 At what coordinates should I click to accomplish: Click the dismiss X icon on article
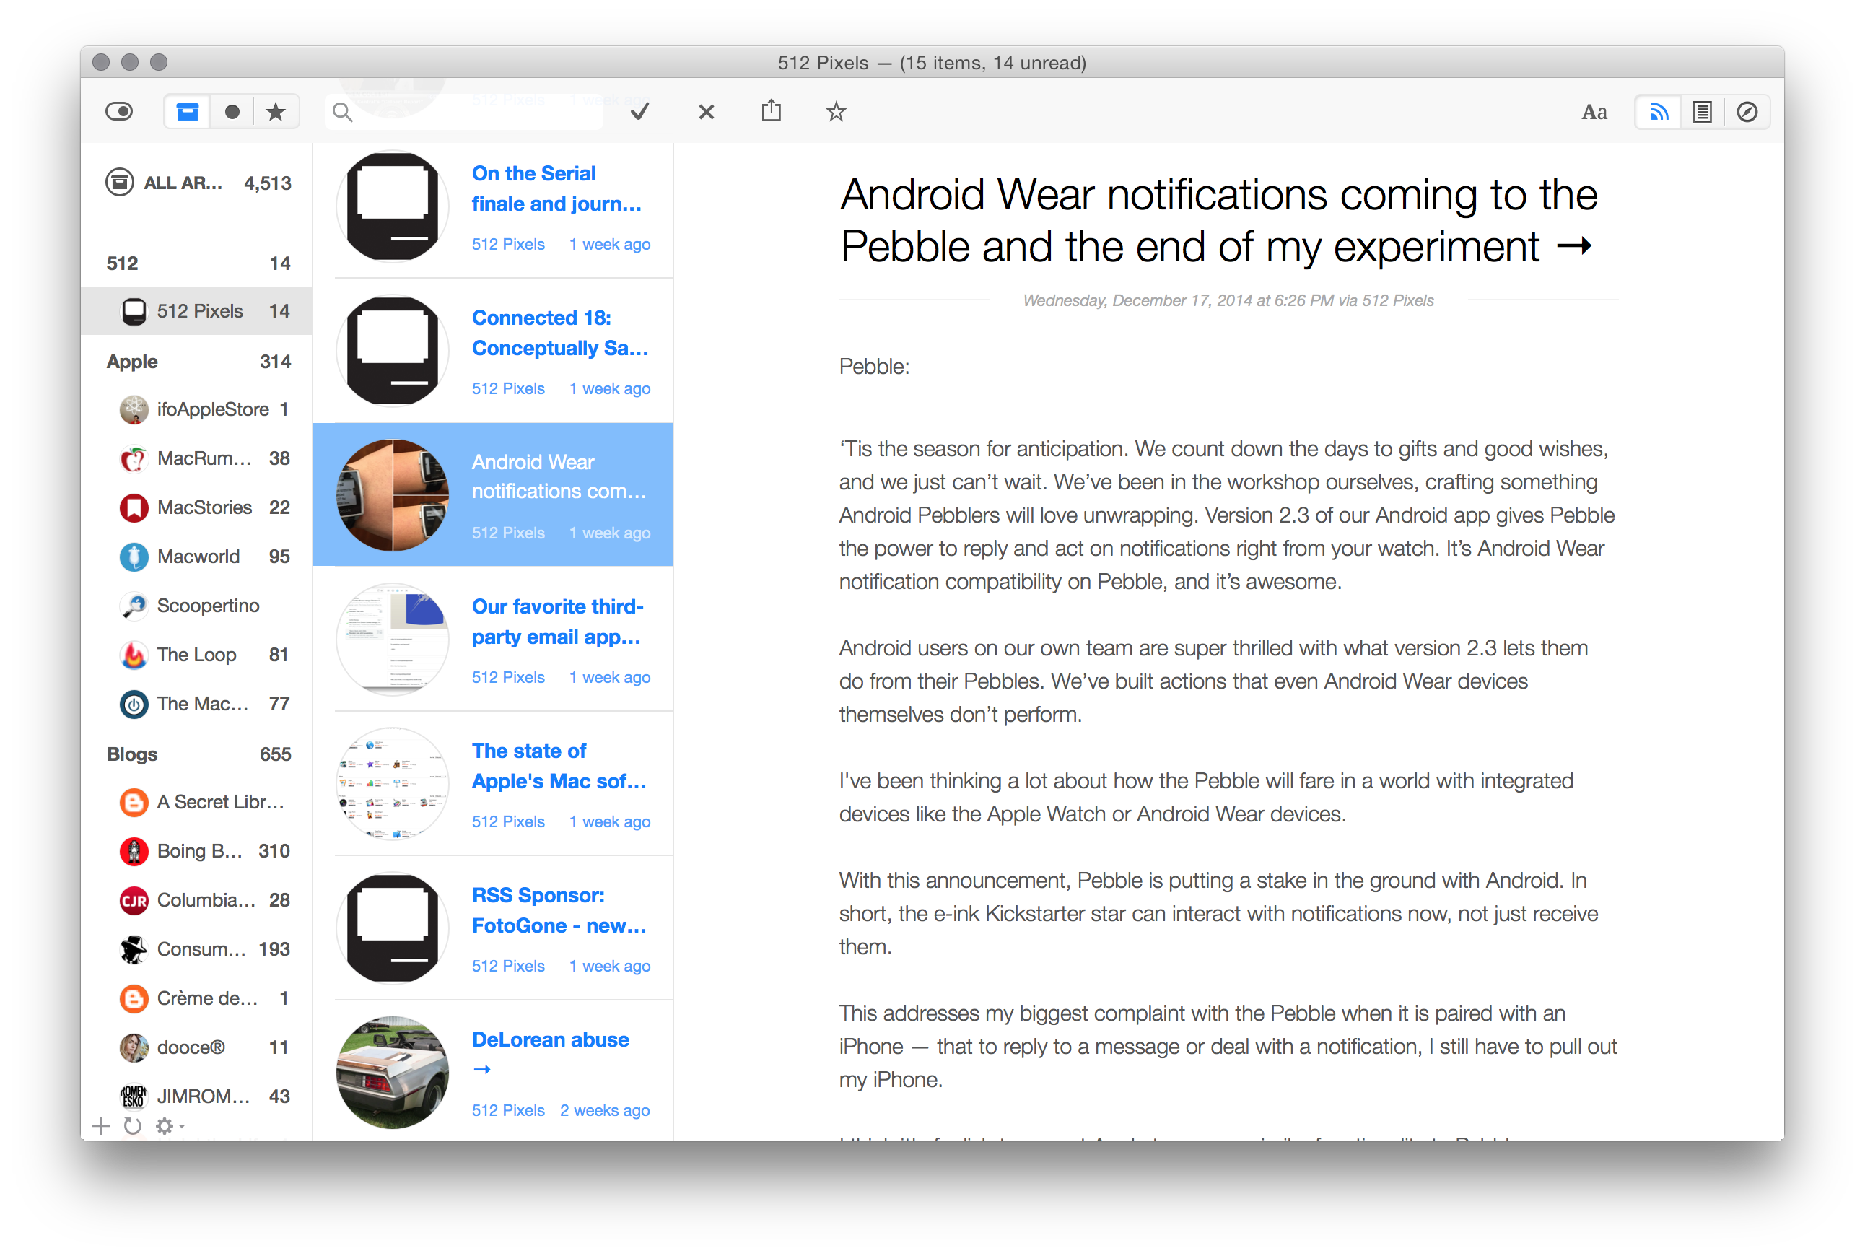click(x=706, y=110)
